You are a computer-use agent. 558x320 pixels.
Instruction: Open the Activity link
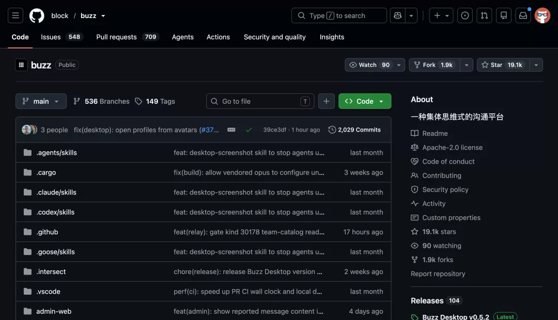[428, 204]
